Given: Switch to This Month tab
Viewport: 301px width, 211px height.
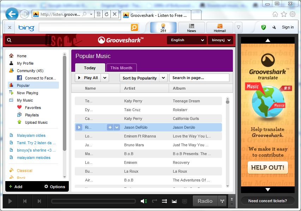Looking at the screenshot, I should coord(121,68).
